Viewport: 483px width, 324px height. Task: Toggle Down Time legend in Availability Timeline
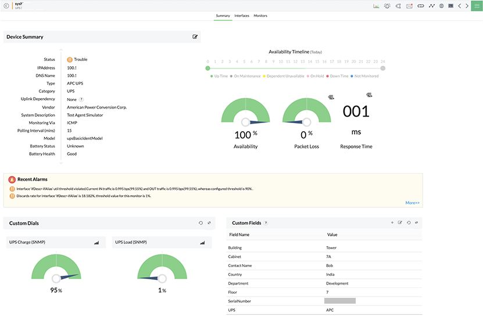[338, 76]
